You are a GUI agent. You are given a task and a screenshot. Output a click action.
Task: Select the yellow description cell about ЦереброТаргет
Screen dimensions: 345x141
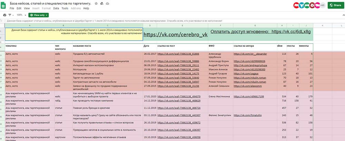[74, 34]
